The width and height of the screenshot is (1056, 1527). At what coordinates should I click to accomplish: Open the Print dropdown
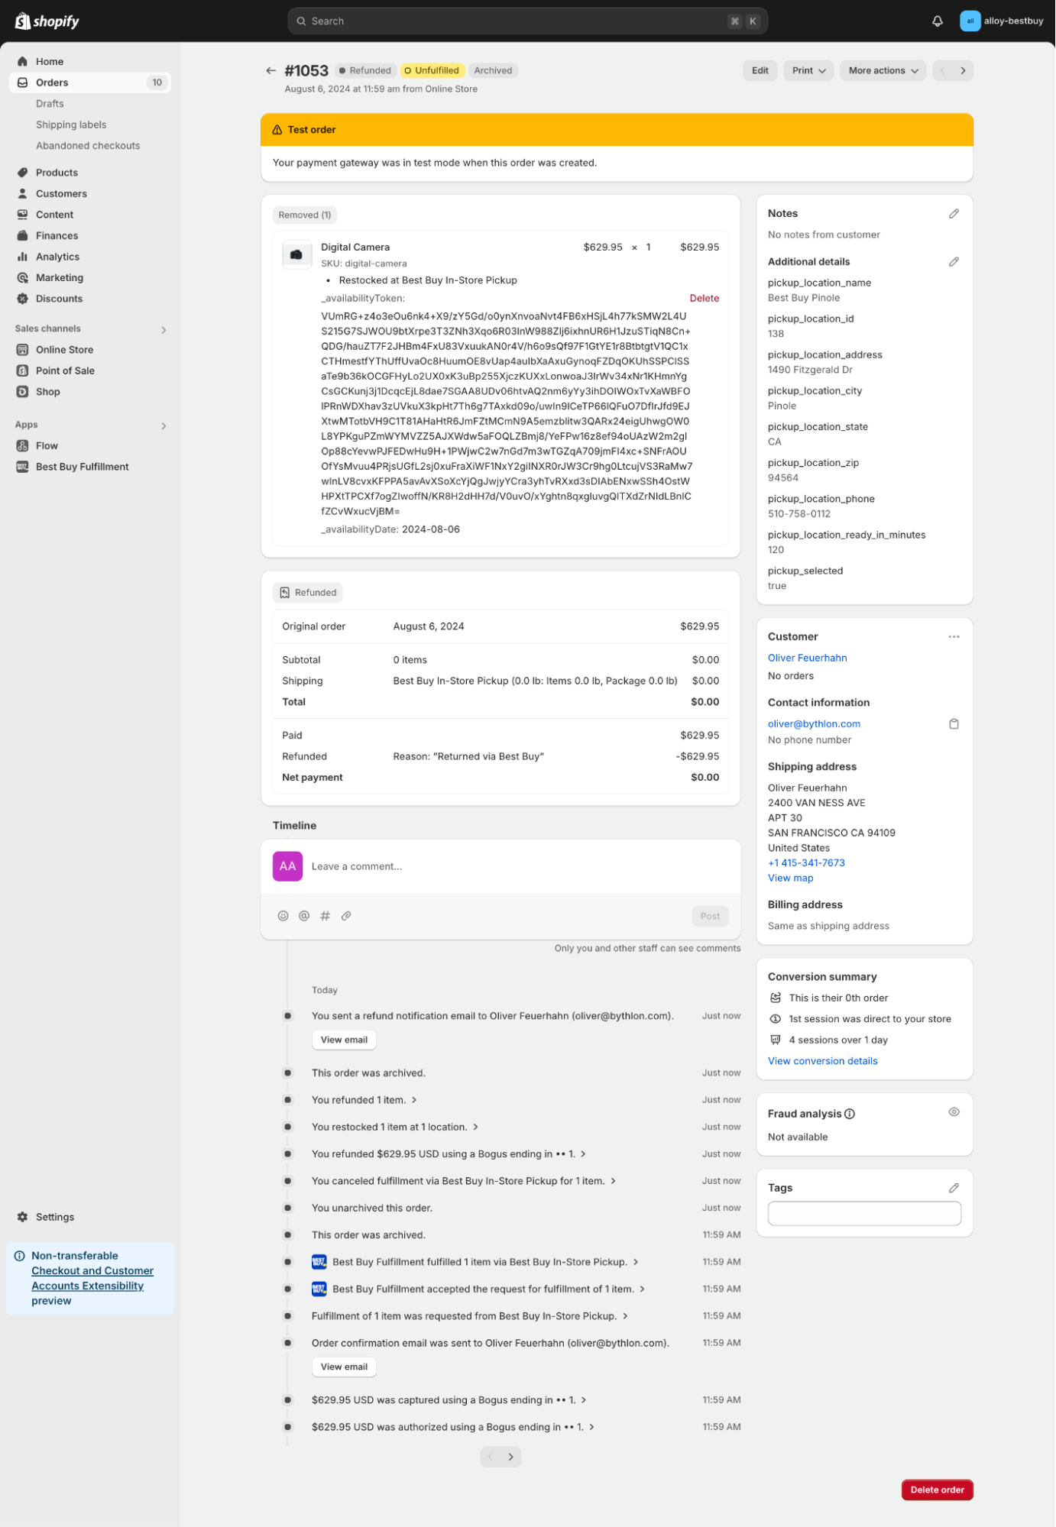tap(808, 70)
